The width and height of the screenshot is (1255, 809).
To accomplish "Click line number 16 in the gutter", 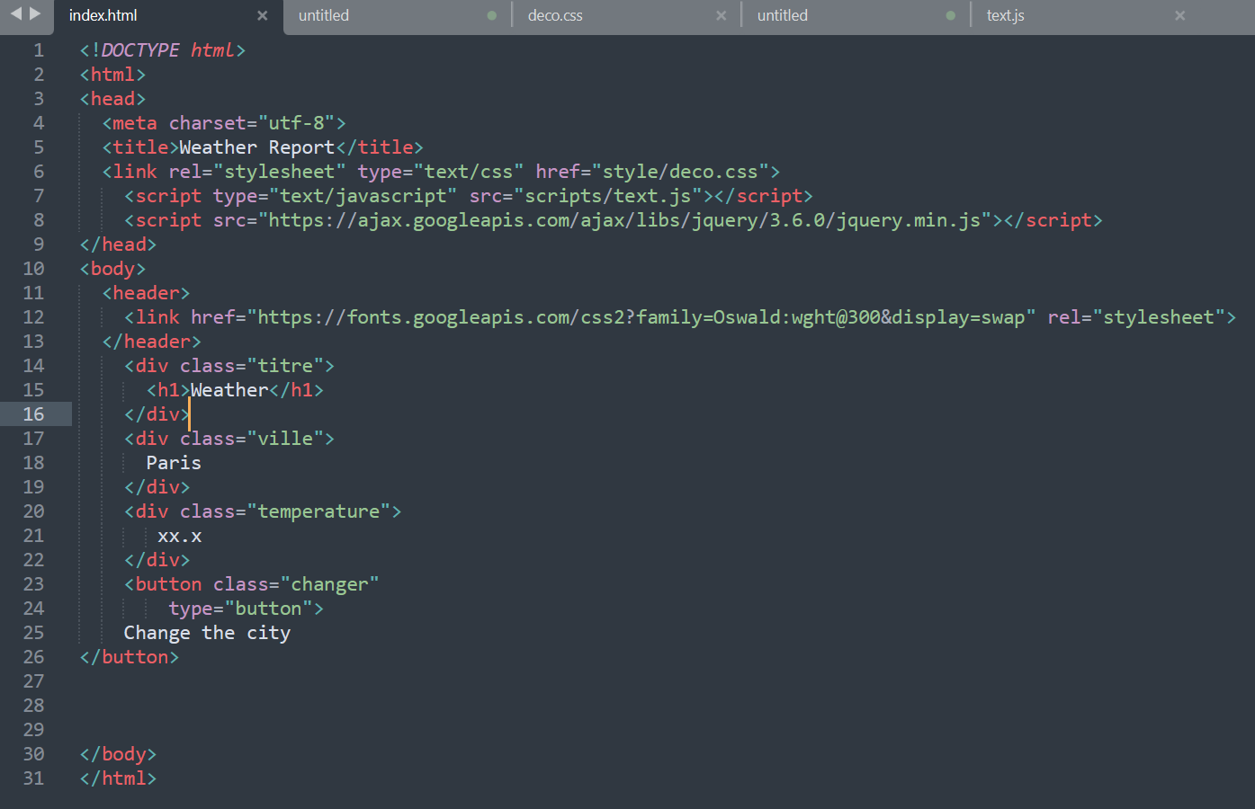I will pyautogui.click(x=33, y=413).
